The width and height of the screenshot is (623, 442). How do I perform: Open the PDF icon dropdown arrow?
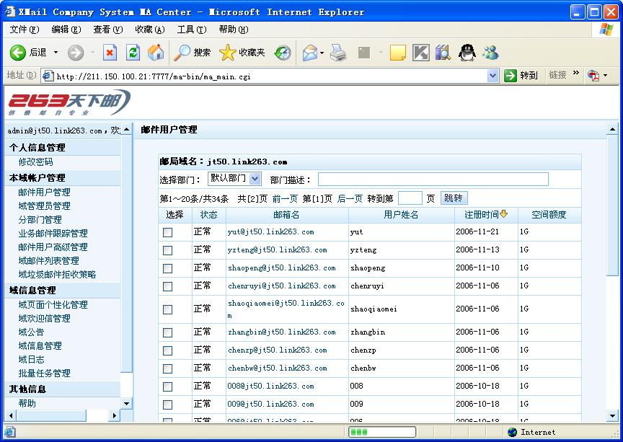(605, 75)
